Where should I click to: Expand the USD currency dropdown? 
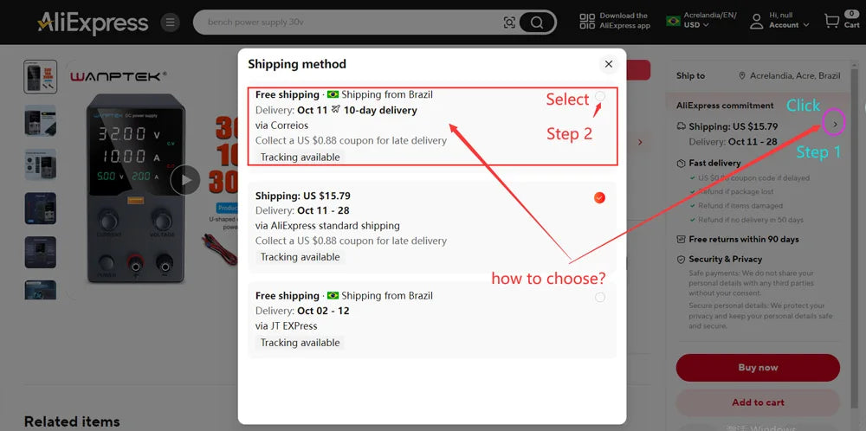click(696, 25)
